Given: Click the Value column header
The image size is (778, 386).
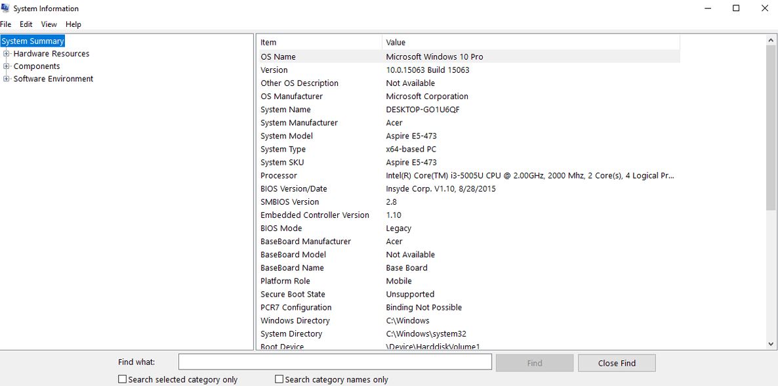Looking at the screenshot, I should click(531, 42).
